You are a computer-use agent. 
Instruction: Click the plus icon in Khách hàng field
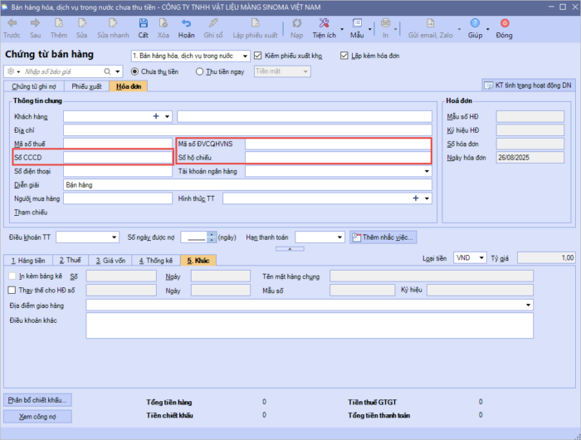(x=155, y=116)
